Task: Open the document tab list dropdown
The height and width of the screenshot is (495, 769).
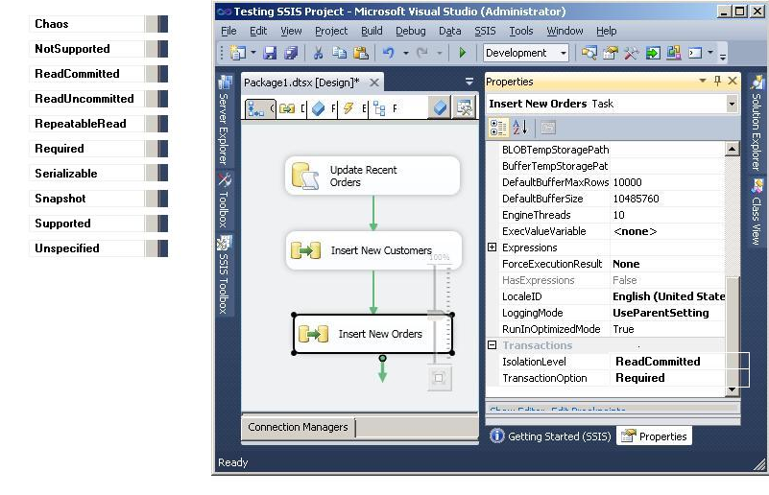Action: [469, 82]
